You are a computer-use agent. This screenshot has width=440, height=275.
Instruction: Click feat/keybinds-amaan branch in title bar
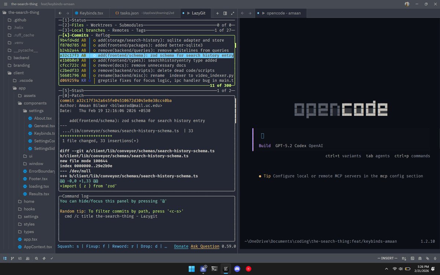click(57, 4)
